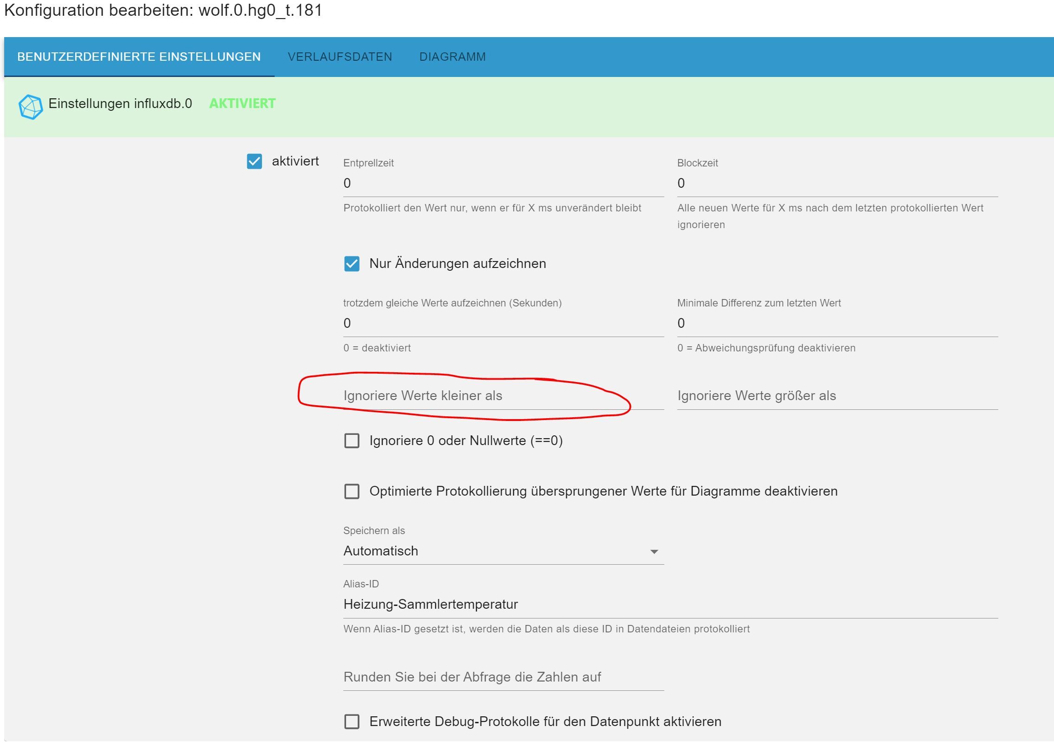
Task: Click trotzdem gleiche Werte aufzeichnen field
Action: [x=503, y=324]
